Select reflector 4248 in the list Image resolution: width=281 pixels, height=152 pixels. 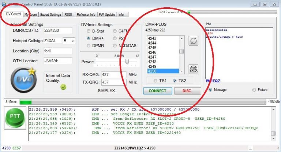coord(163,62)
